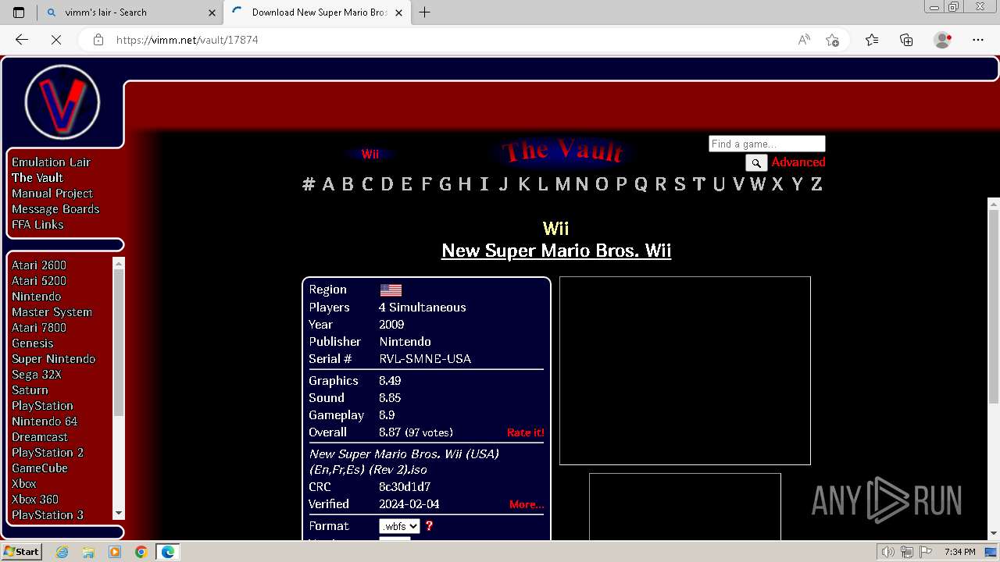The height and width of the screenshot is (562, 1000).
Task: Open the Format .wbfs dropdown
Action: pyautogui.click(x=399, y=526)
